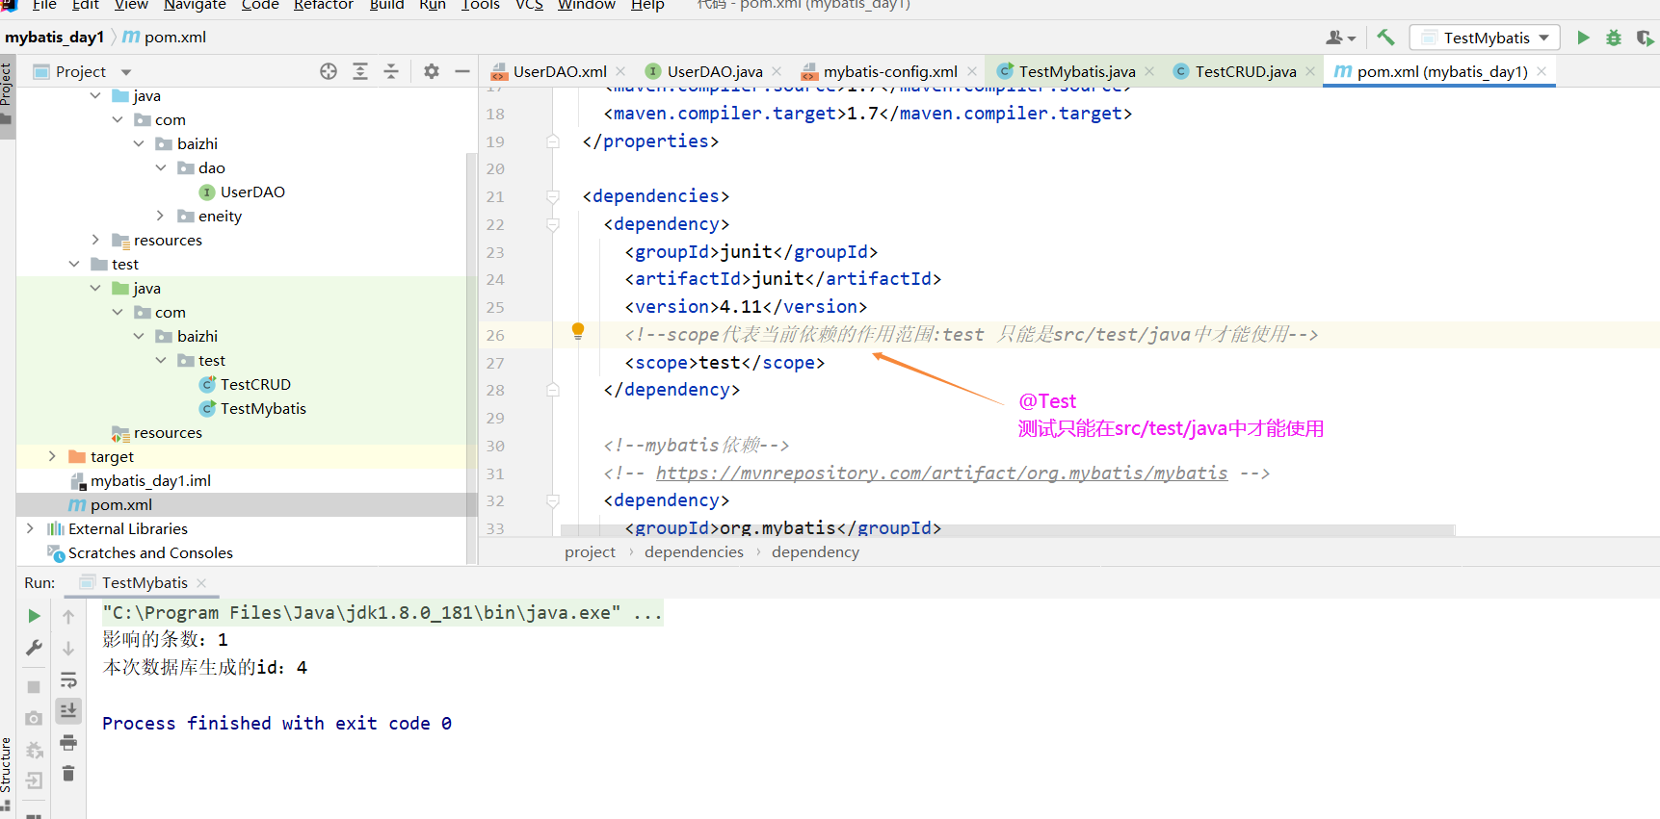
Task: Expand all in Project panel
Action: pyautogui.click(x=360, y=71)
